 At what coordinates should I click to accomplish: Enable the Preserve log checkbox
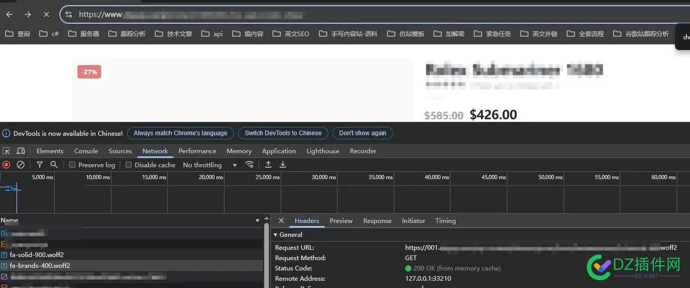point(72,165)
